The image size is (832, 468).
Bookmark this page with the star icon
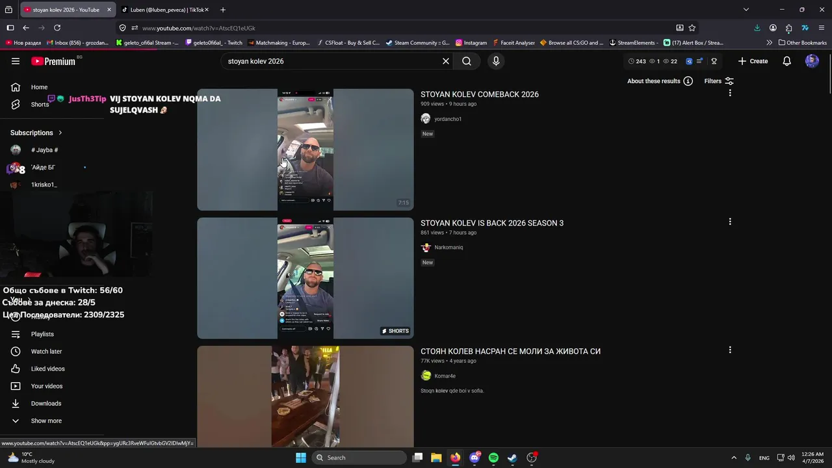coord(692,28)
